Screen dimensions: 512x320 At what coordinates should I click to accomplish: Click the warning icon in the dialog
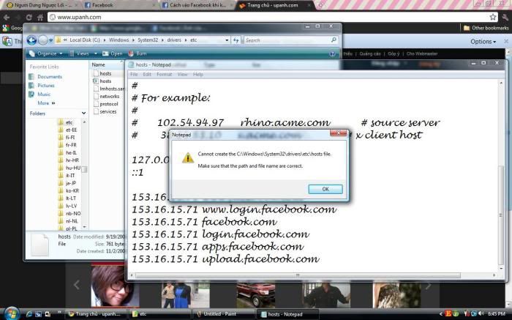click(188, 158)
